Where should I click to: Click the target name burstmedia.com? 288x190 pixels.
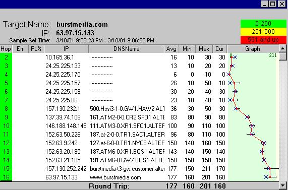pos(82,24)
